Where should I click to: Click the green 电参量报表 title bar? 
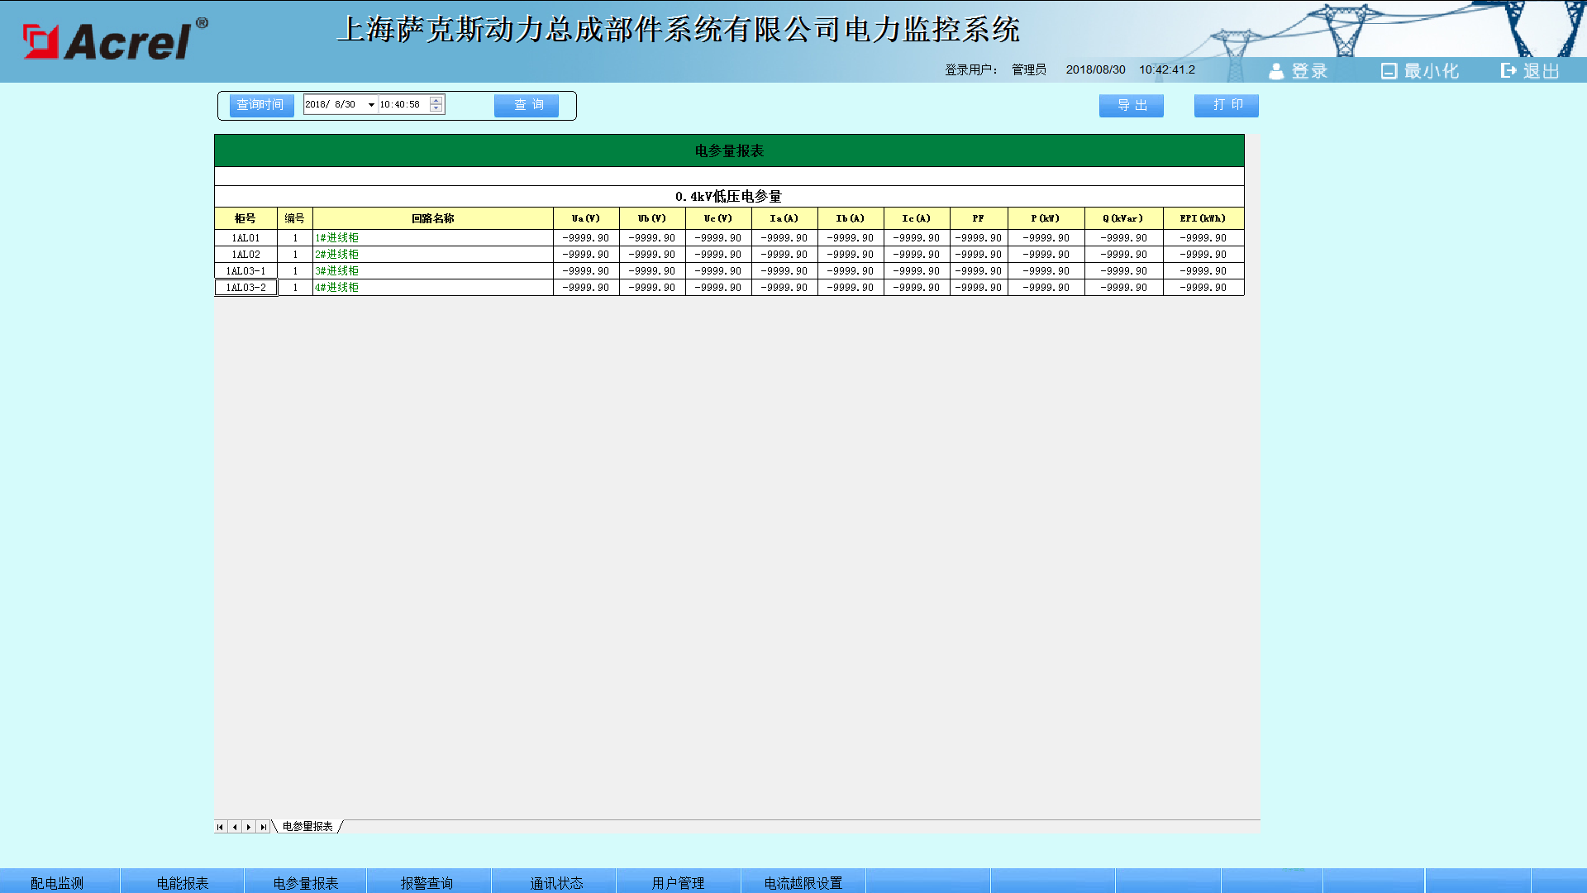729,150
